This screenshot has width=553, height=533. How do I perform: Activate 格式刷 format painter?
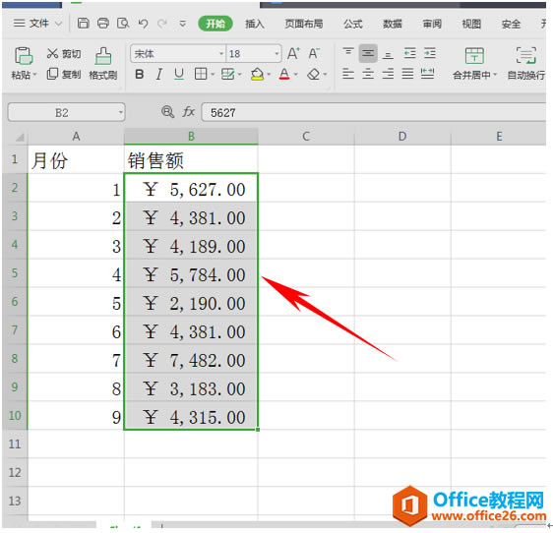(103, 64)
